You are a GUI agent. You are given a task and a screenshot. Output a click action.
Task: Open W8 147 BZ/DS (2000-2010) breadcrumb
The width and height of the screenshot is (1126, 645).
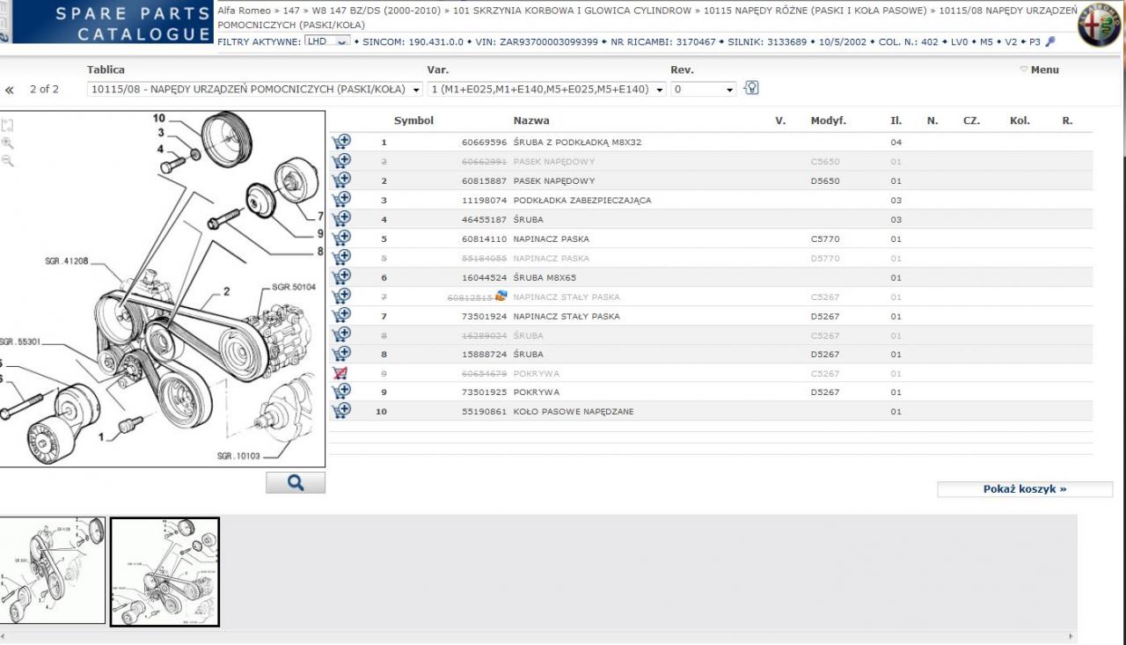coord(377,11)
